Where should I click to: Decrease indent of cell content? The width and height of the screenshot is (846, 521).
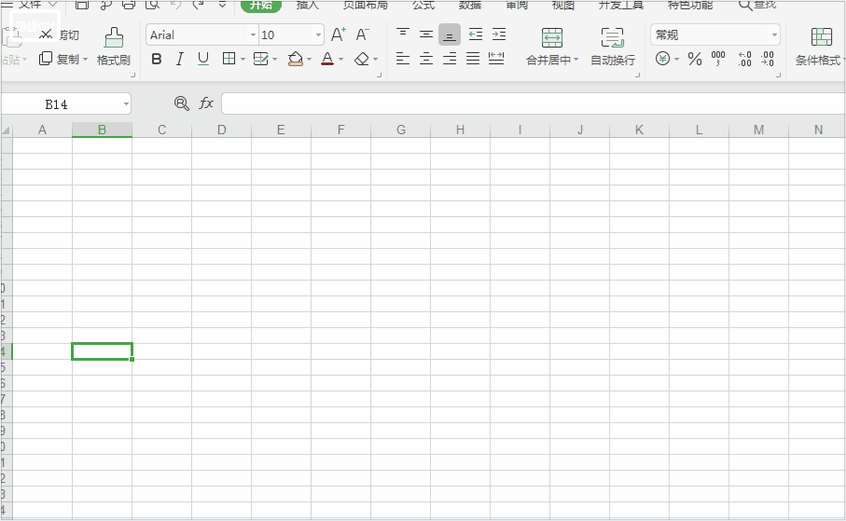tap(476, 35)
